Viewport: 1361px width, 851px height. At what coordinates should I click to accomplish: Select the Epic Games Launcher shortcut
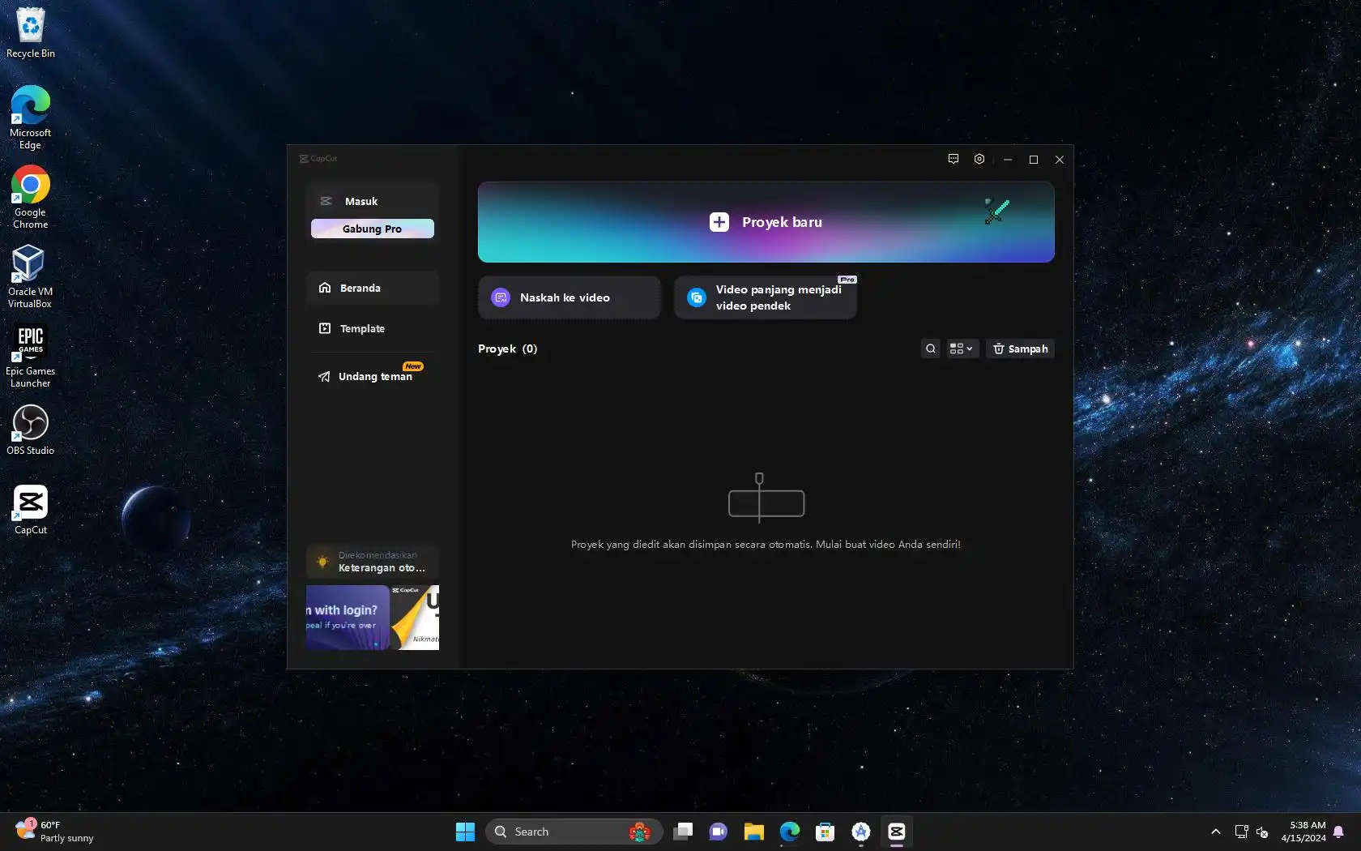[x=30, y=356]
